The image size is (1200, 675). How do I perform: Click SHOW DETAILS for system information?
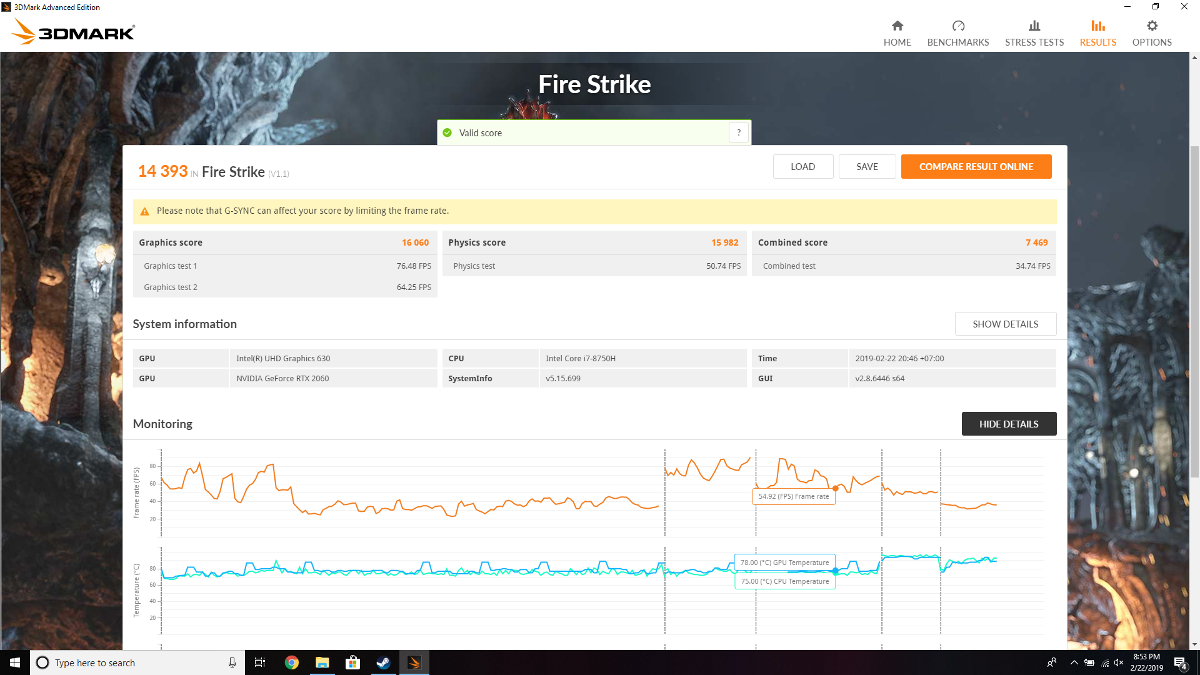click(1005, 324)
